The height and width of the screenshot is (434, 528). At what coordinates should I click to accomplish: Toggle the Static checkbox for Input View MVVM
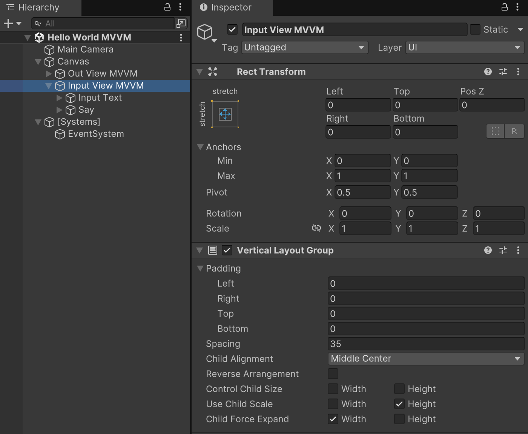pyautogui.click(x=475, y=29)
